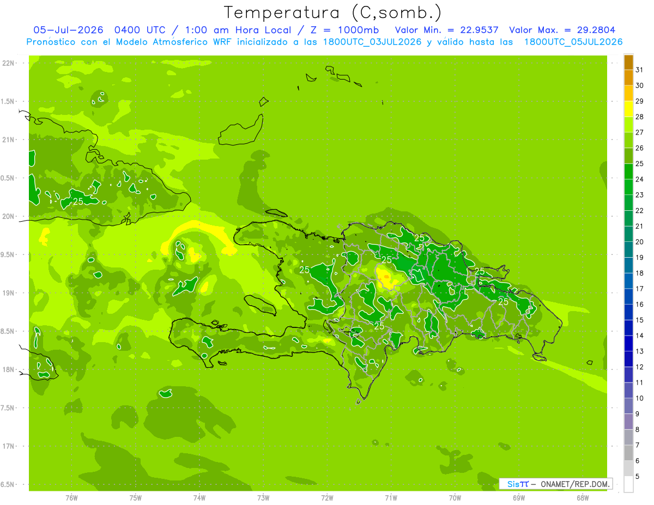This screenshot has width=654, height=505.
Task: Click the 18N latitude label
Action: (8, 369)
